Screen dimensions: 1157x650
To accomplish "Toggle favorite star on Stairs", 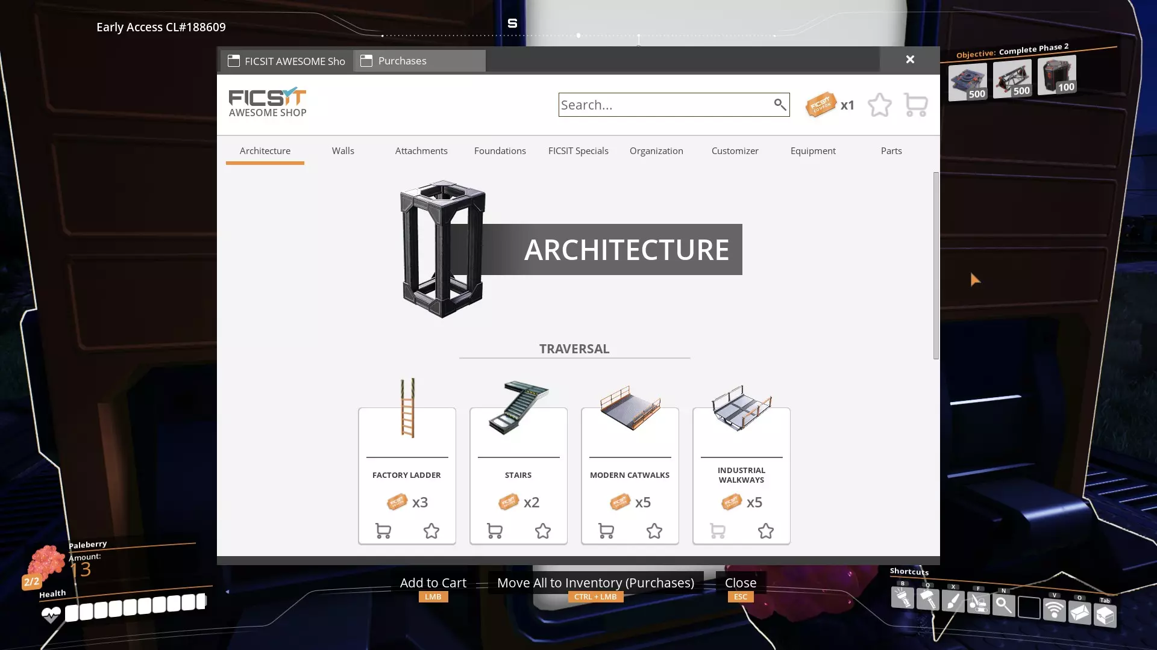I will tap(543, 531).
